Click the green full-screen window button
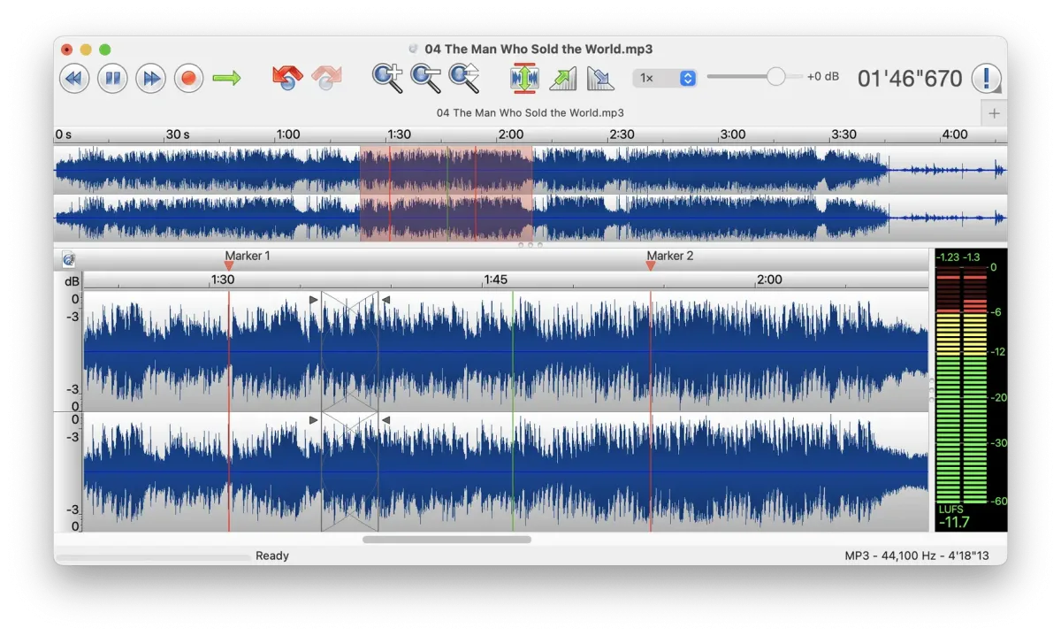1061x636 pixels. [x=105, y=50]
